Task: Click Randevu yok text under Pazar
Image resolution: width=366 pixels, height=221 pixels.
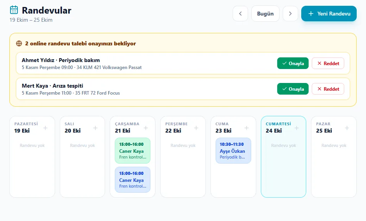Action: click(334, 146)
